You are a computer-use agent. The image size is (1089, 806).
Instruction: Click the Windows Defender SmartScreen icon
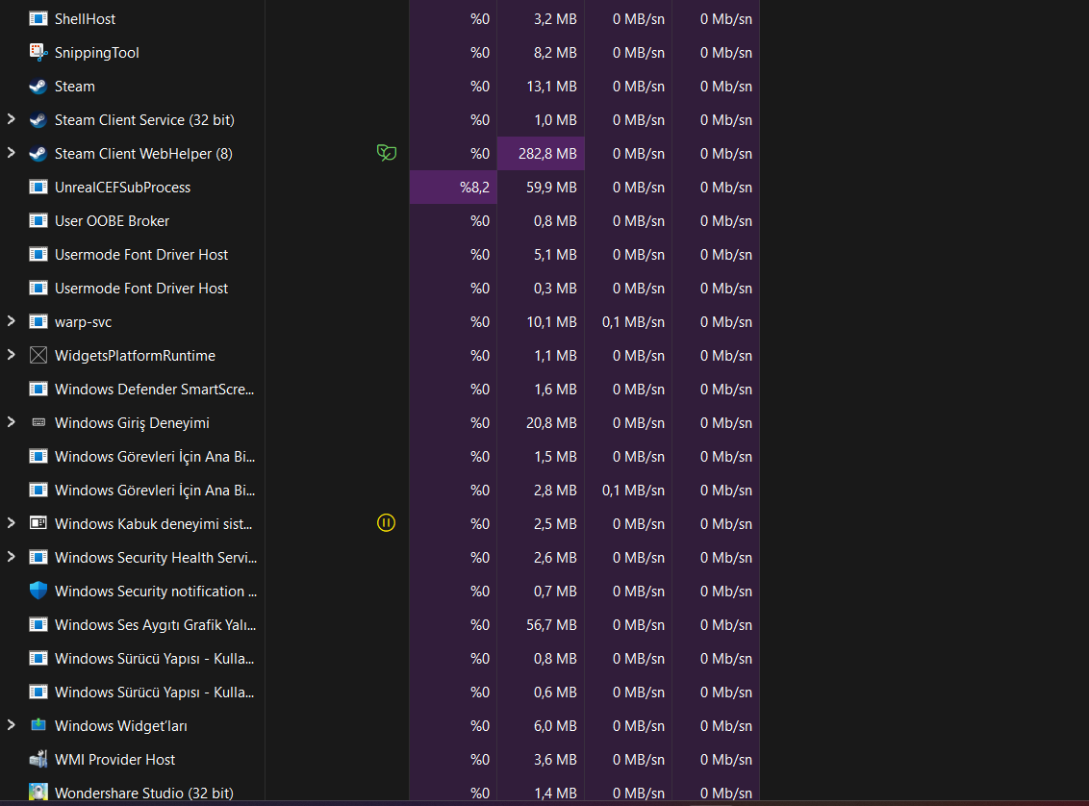pos(38,389)
